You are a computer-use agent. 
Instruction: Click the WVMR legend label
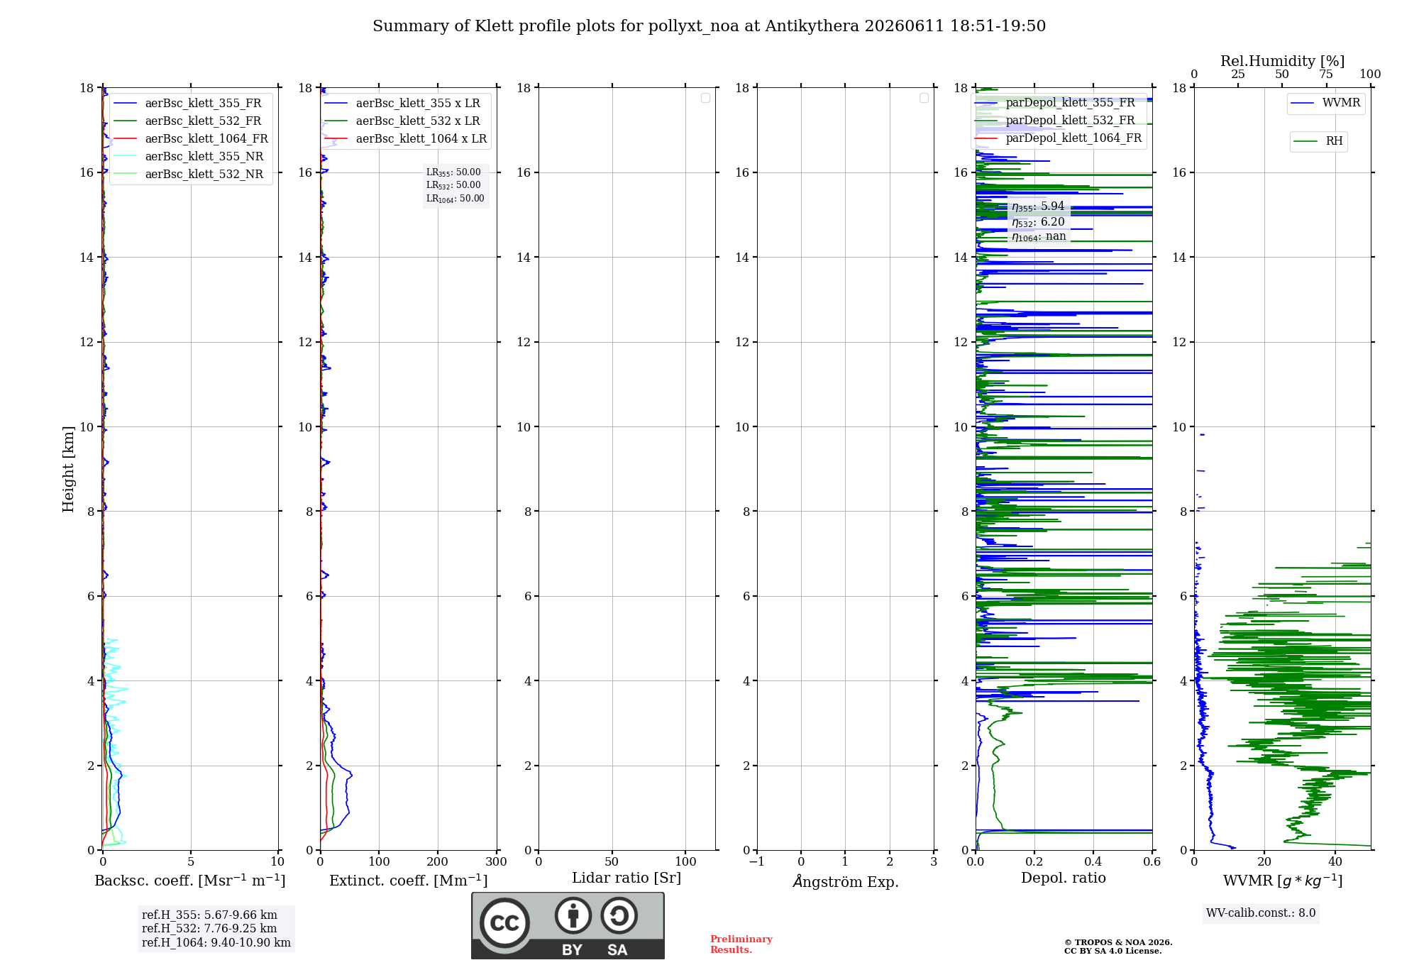click(x=1341, y=103)
